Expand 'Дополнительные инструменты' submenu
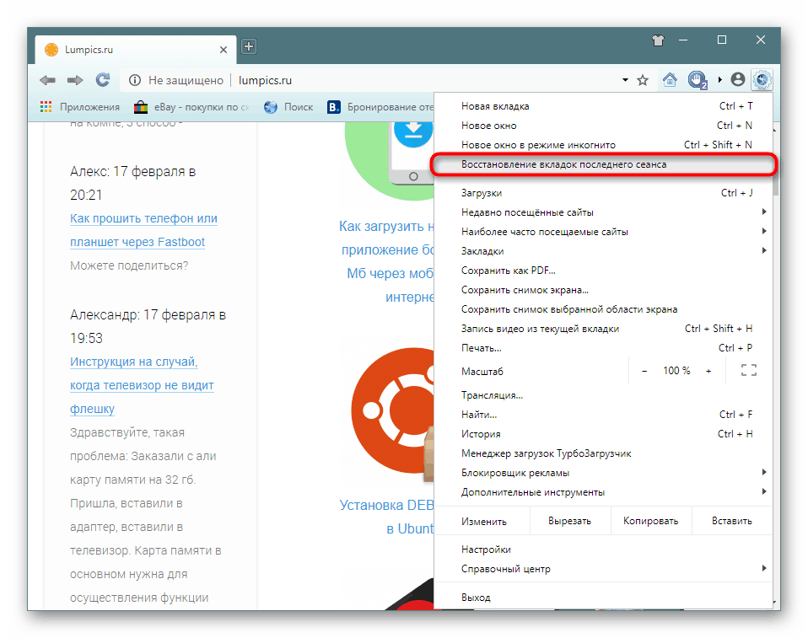The height and width of the screenshot is (638, 808). click(x=603, y=492)
